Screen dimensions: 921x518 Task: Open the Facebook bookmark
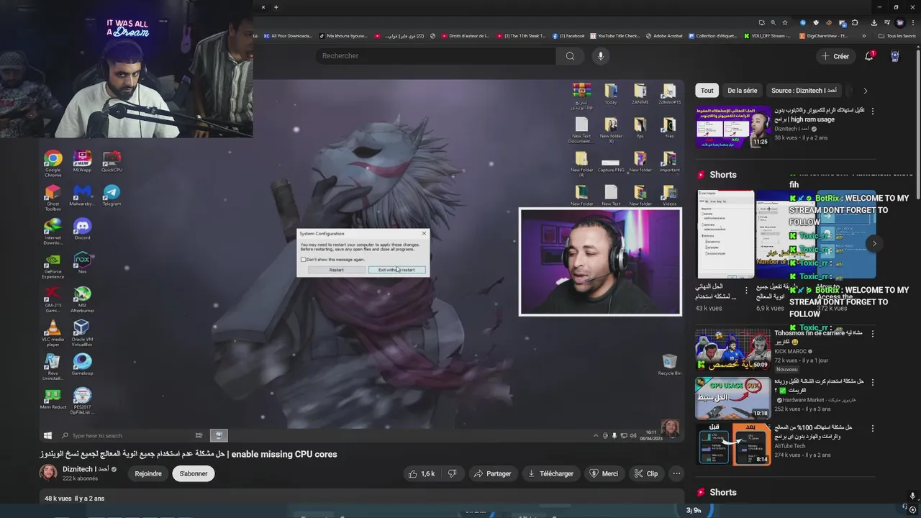568,35
